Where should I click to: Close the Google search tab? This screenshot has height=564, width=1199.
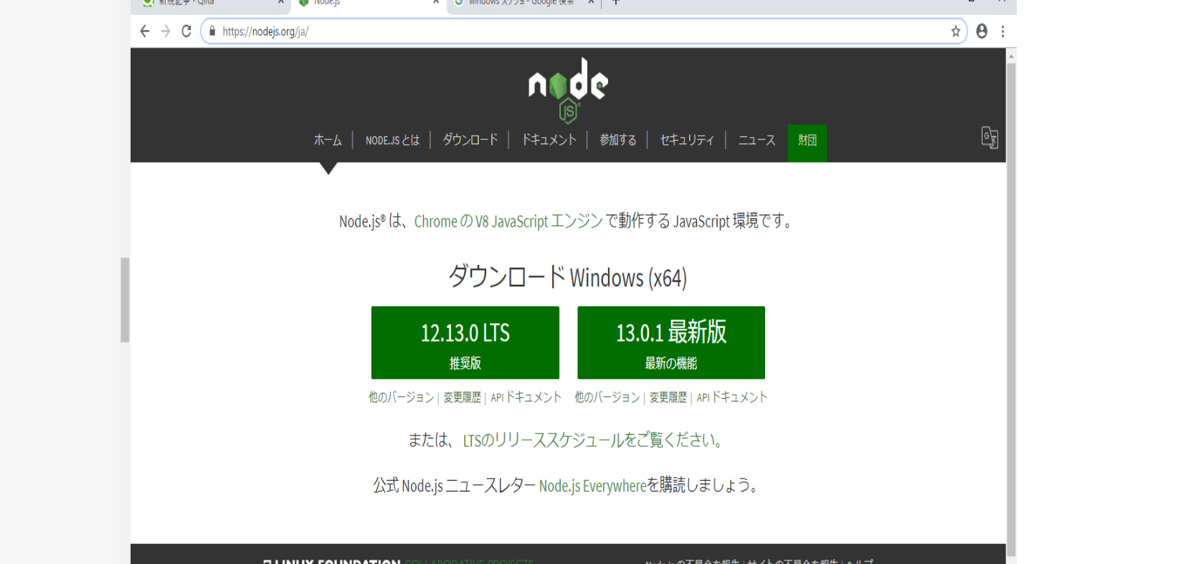pos(591,2)
